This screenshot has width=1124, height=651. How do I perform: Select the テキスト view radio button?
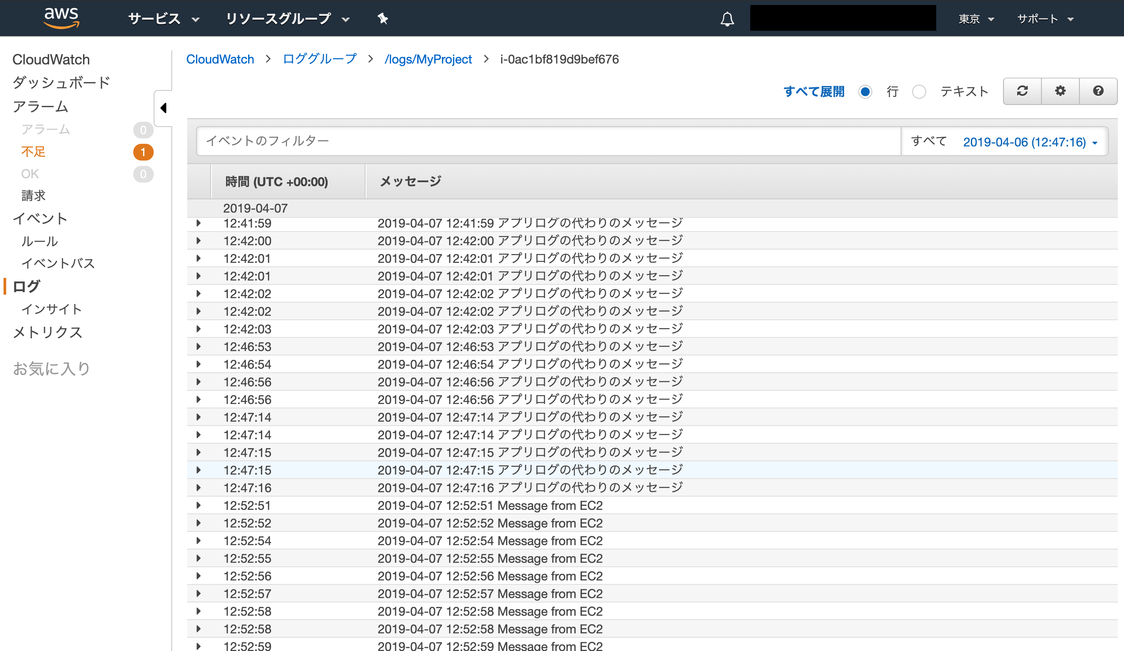(919, 92)
